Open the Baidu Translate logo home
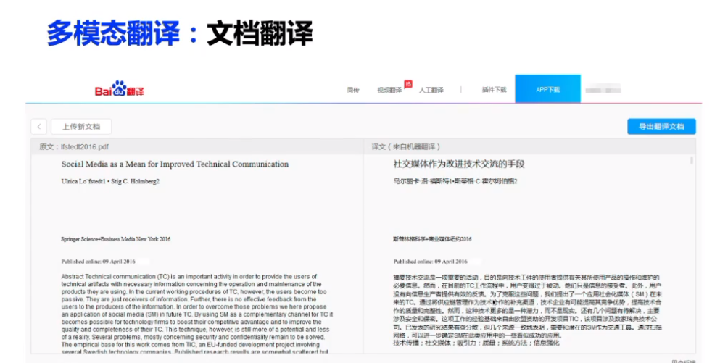The width and height of the screenshot is (720, 363). click(120, 88)
